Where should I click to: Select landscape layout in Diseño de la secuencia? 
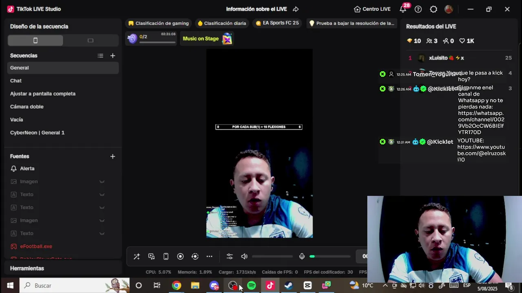coord(91,40)
